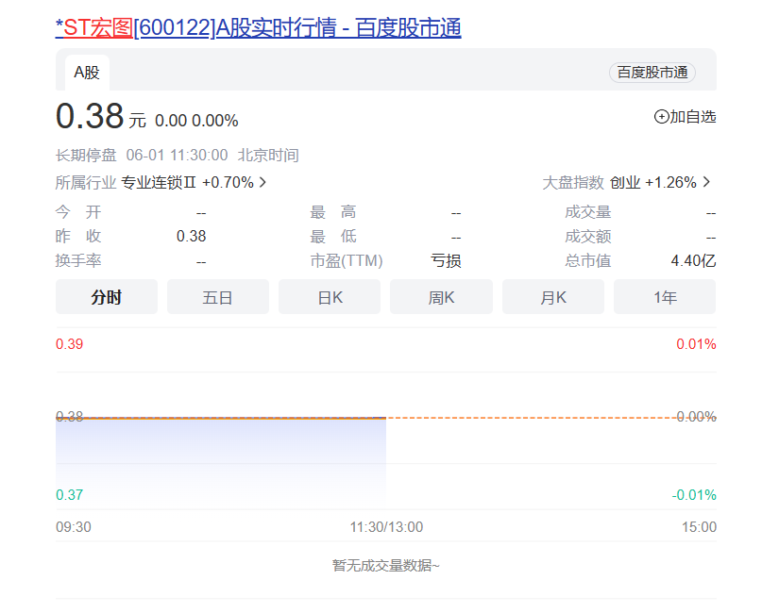Show the 日K daily candlestick chart
Screen dimensions: 779x613
coord(330,297)
